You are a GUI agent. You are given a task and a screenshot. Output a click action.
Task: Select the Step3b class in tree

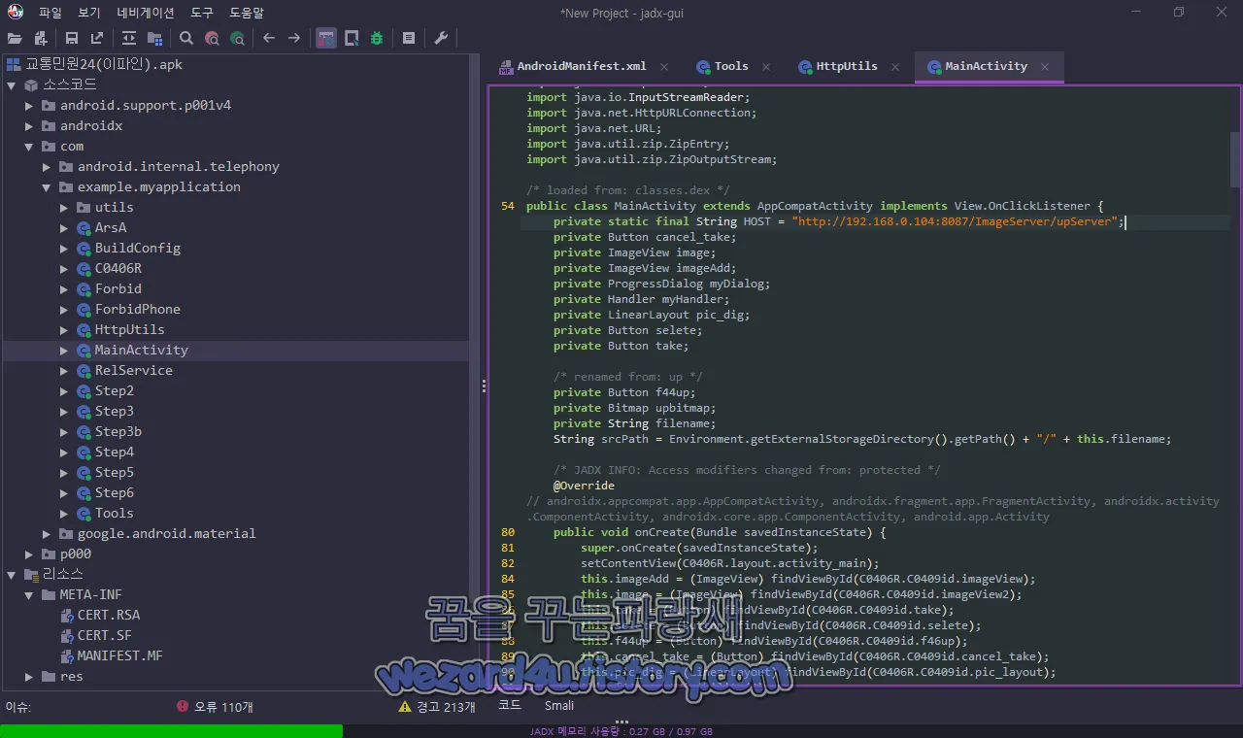tap(118, 431)
